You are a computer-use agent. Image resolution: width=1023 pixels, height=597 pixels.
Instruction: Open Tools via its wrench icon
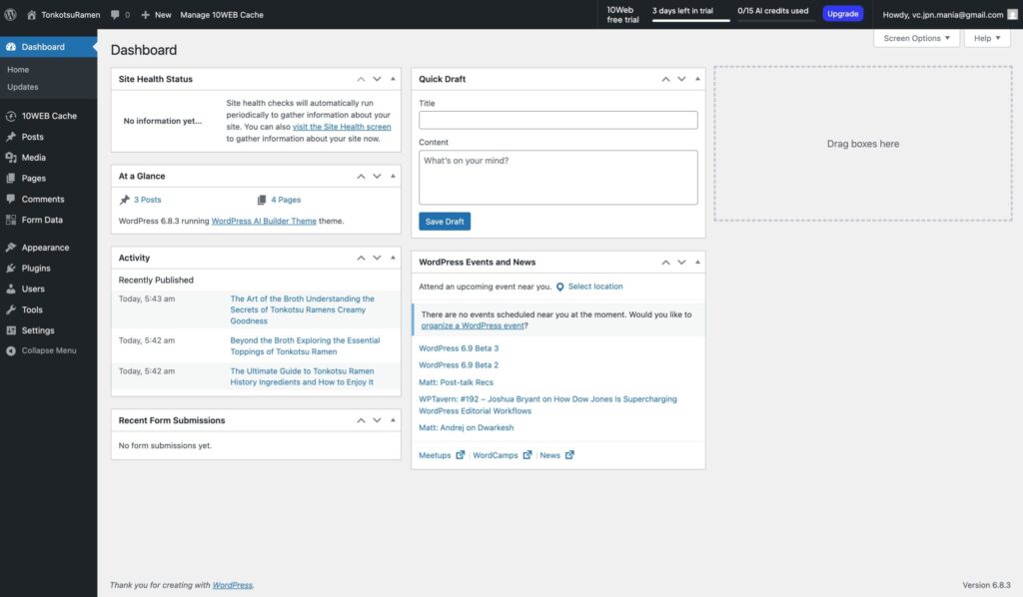click(x=11, y=309)
